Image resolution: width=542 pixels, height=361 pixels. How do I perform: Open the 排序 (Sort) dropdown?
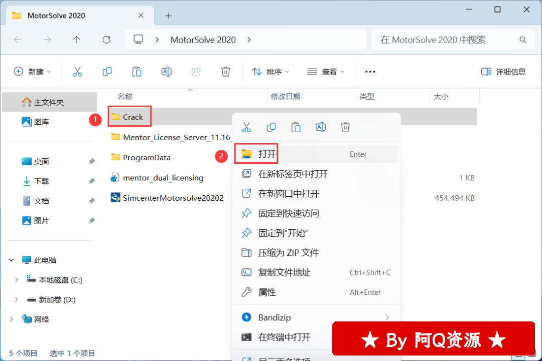point(270,72)
